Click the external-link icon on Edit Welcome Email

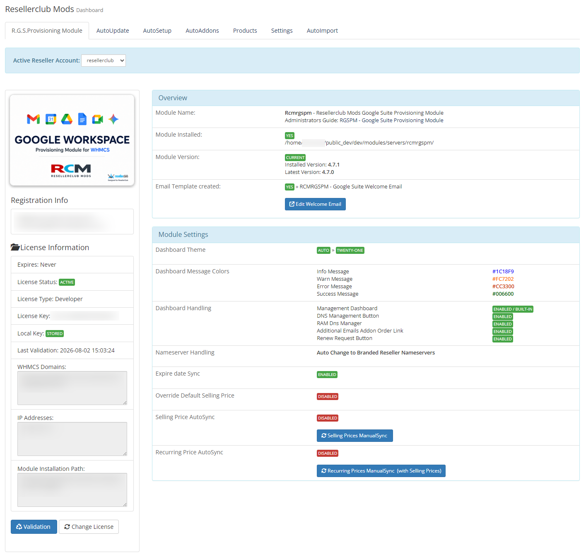click(292, 204)
